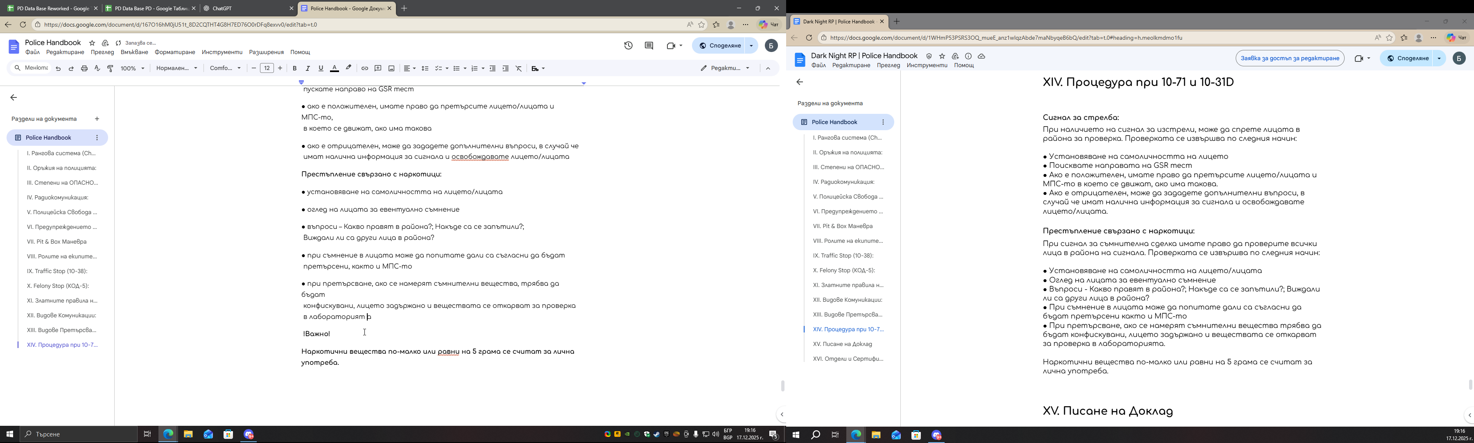1474x443 pixels.
Task: Open version history clock icon
Action: [628, 46]
